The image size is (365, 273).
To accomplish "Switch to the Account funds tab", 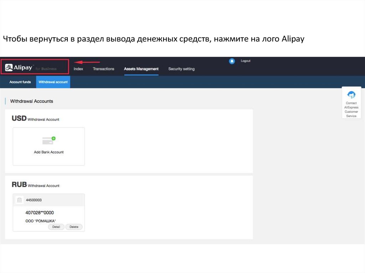I will coord(20,82).
